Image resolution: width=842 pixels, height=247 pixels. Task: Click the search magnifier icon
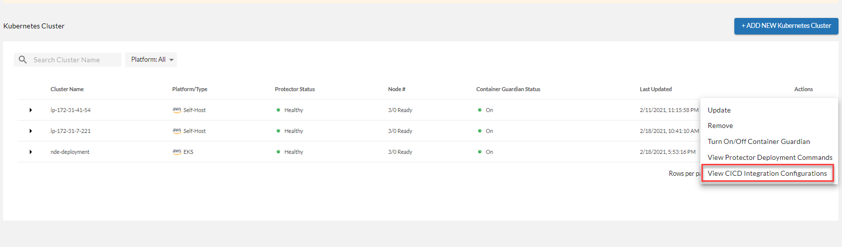point(23,60)
